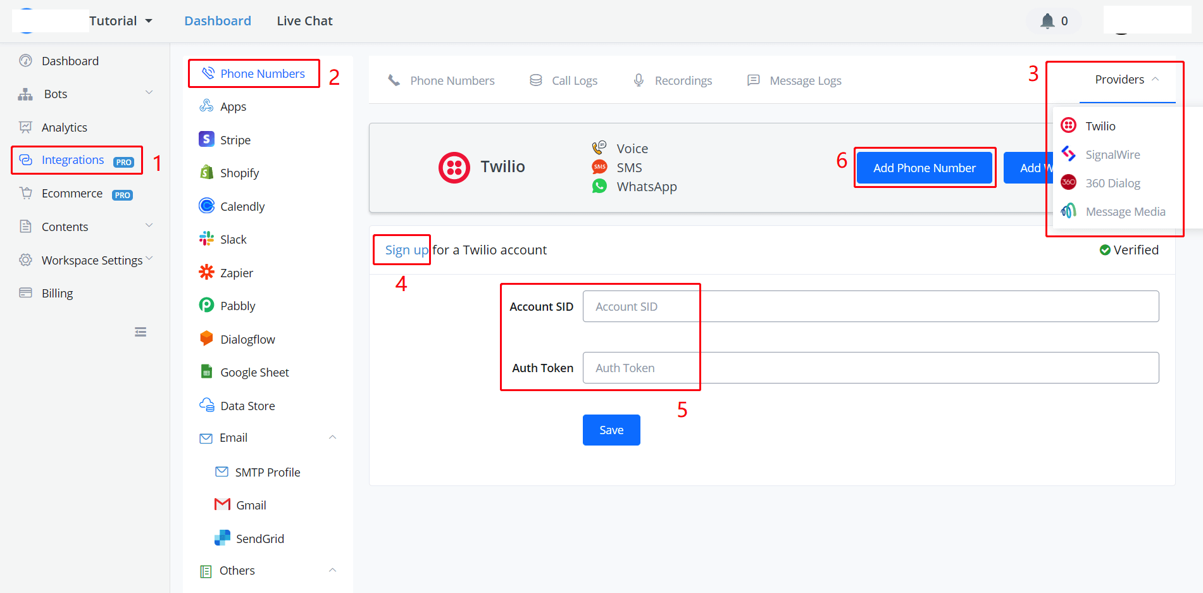Click the Email section label
The height and width of the screenshot is (593, 1203).
[233, 437]
